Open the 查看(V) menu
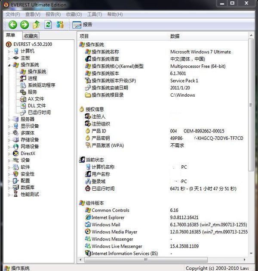258x271 pixels. 33,14
